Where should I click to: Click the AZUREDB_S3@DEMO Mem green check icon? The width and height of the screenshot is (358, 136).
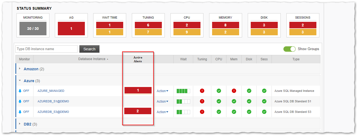coord(234,112)
